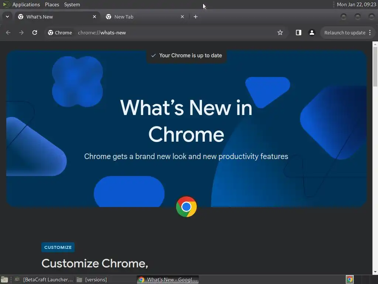The width and height of the screenshot is (378, 284).
Task: Click the 'Customize Chrome,' heading
Action: tap(95, 263)
